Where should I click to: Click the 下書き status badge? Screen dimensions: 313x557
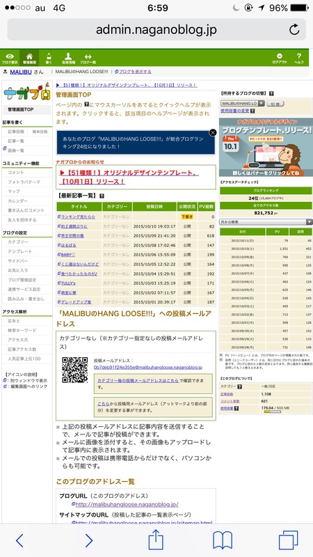pyautogui.click(x=187, y=217)
